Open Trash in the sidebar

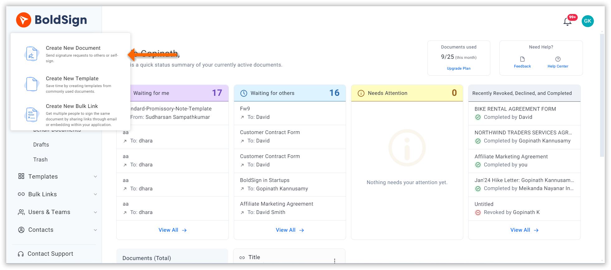point(41,160)
